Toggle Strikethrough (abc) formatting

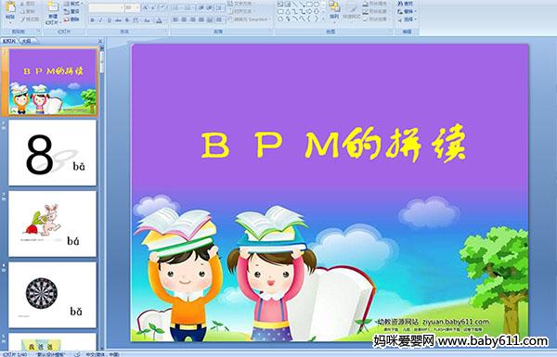pyautogui.click(x=118, y=20)
